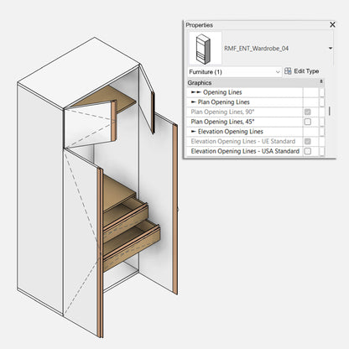The height and width of the screenshot is (349, 349).
Task: Click the Properties panel scrollbar thumb
Action: [330, 111]
